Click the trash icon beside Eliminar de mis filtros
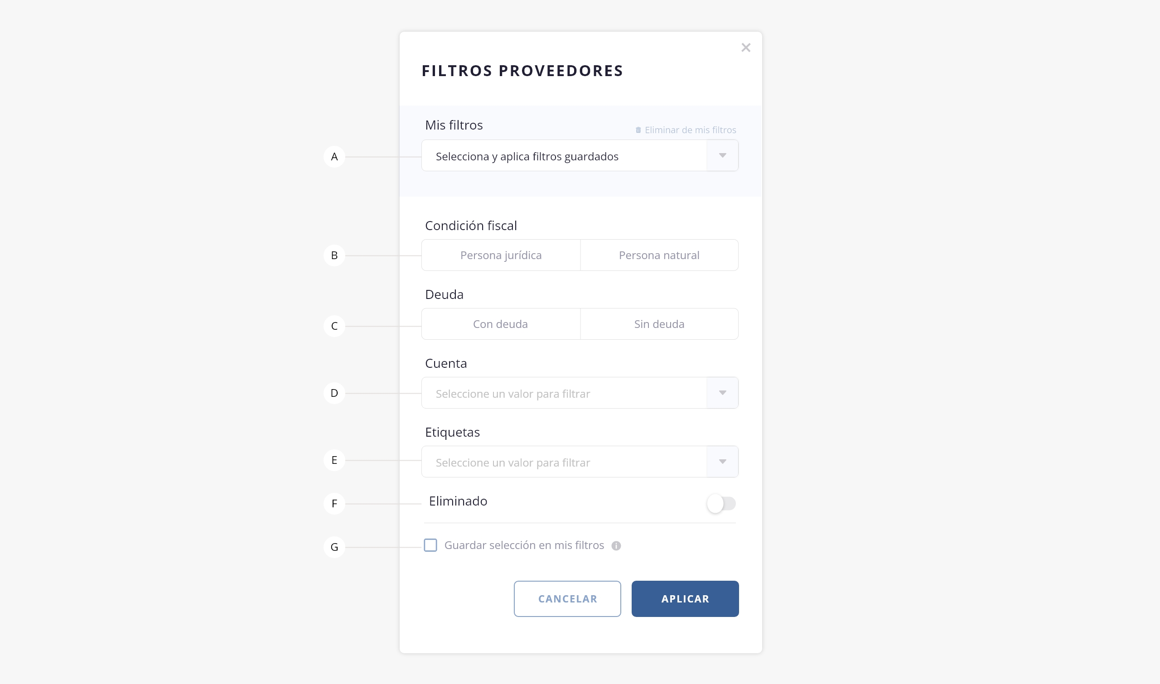The image size is (1160, 684). tap(638, 130)
